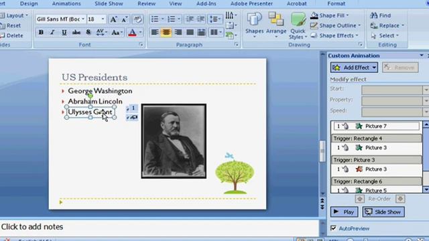Click Replace in Editing group
The height and width of the screenshot is (241, 429).
point(387,25)
